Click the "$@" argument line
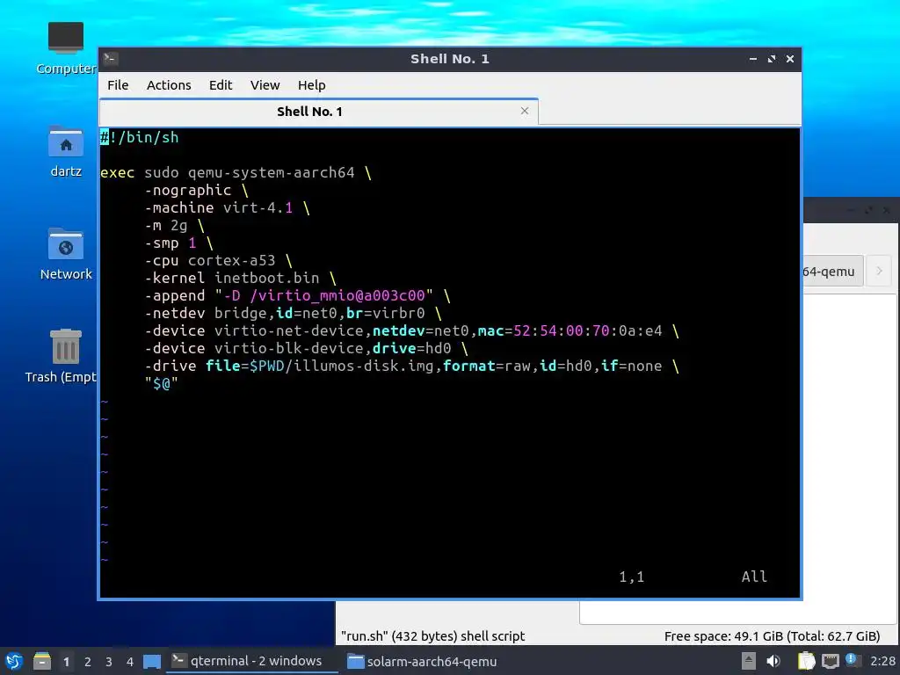 coord(162,384)
